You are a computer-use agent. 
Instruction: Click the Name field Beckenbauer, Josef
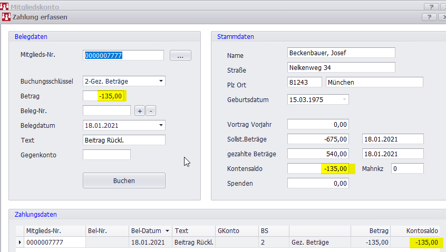point(341,53)
